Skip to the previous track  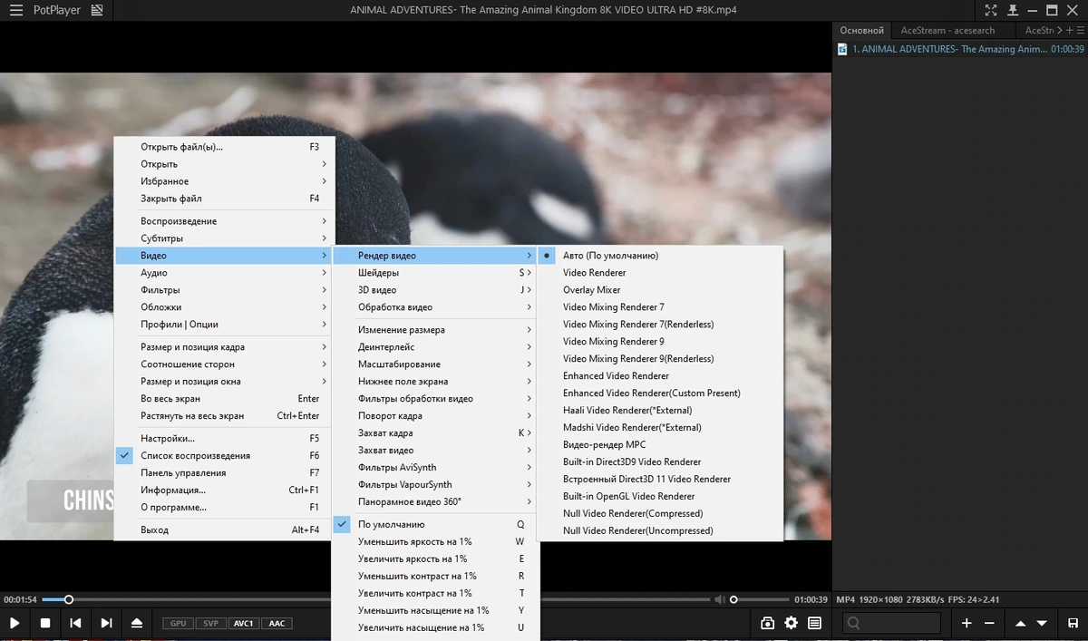76,623
